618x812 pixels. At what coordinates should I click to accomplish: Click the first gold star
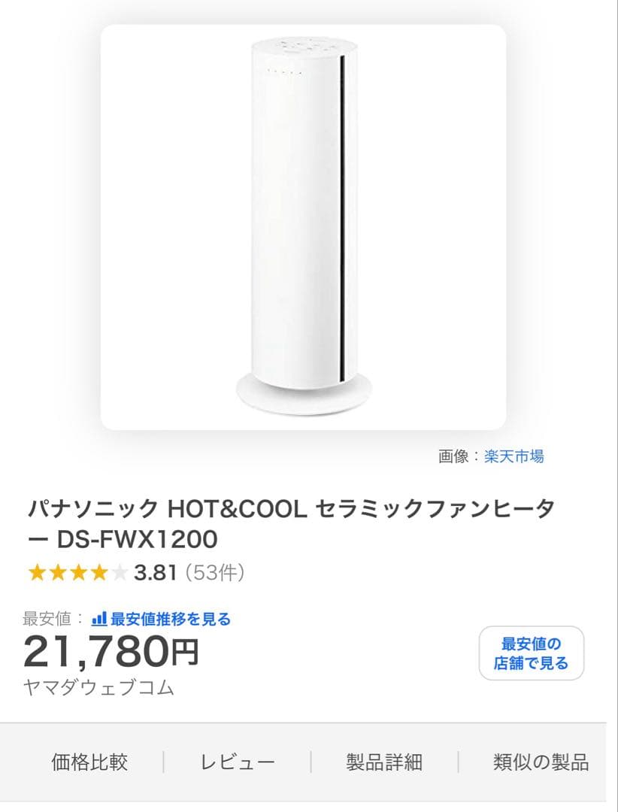(x=38, y=573)
